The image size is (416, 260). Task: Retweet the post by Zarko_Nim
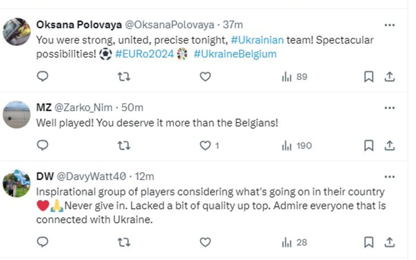coord(124,146)
